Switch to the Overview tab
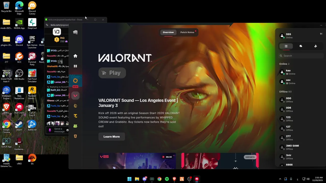 tap(168, 32)
